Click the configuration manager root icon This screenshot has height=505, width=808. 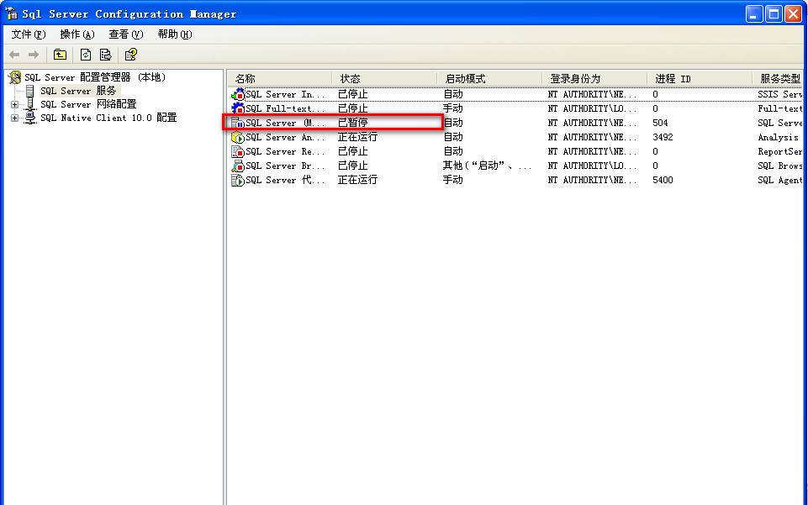[15, 77]
